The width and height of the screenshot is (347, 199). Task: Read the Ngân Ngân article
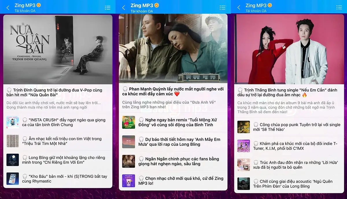point(178,161)
